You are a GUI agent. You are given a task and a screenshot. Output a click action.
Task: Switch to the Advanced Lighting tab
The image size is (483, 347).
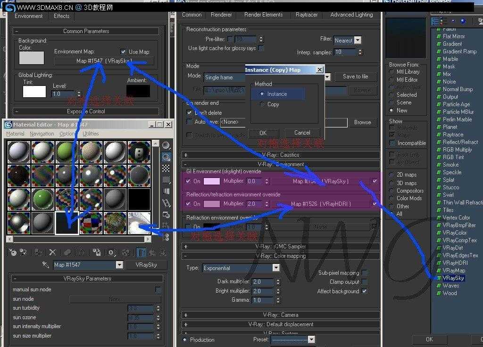coord(351,15)
